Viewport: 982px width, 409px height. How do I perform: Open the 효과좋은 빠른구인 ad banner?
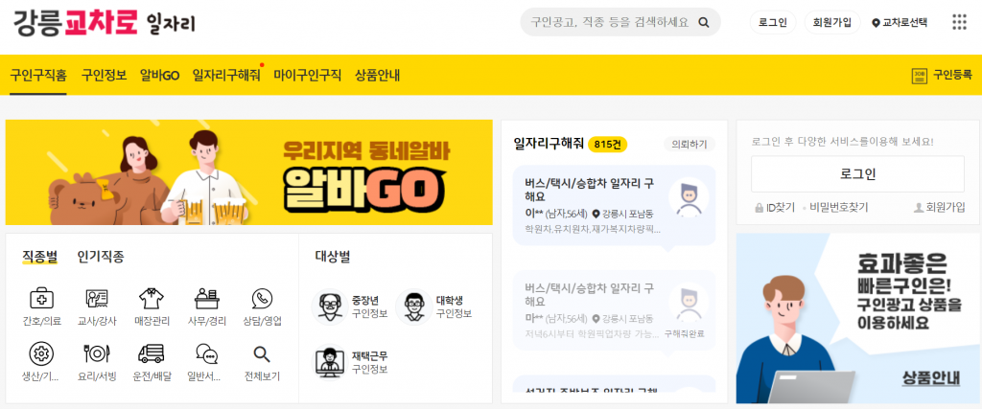[858, 318]
